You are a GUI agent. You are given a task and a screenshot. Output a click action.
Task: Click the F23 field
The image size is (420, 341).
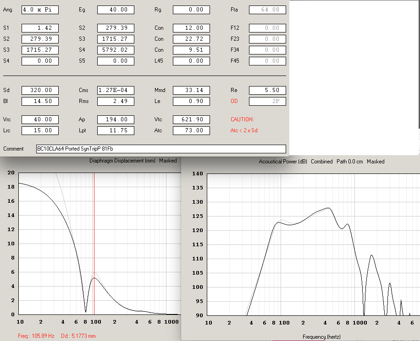(x=267, y=39)
